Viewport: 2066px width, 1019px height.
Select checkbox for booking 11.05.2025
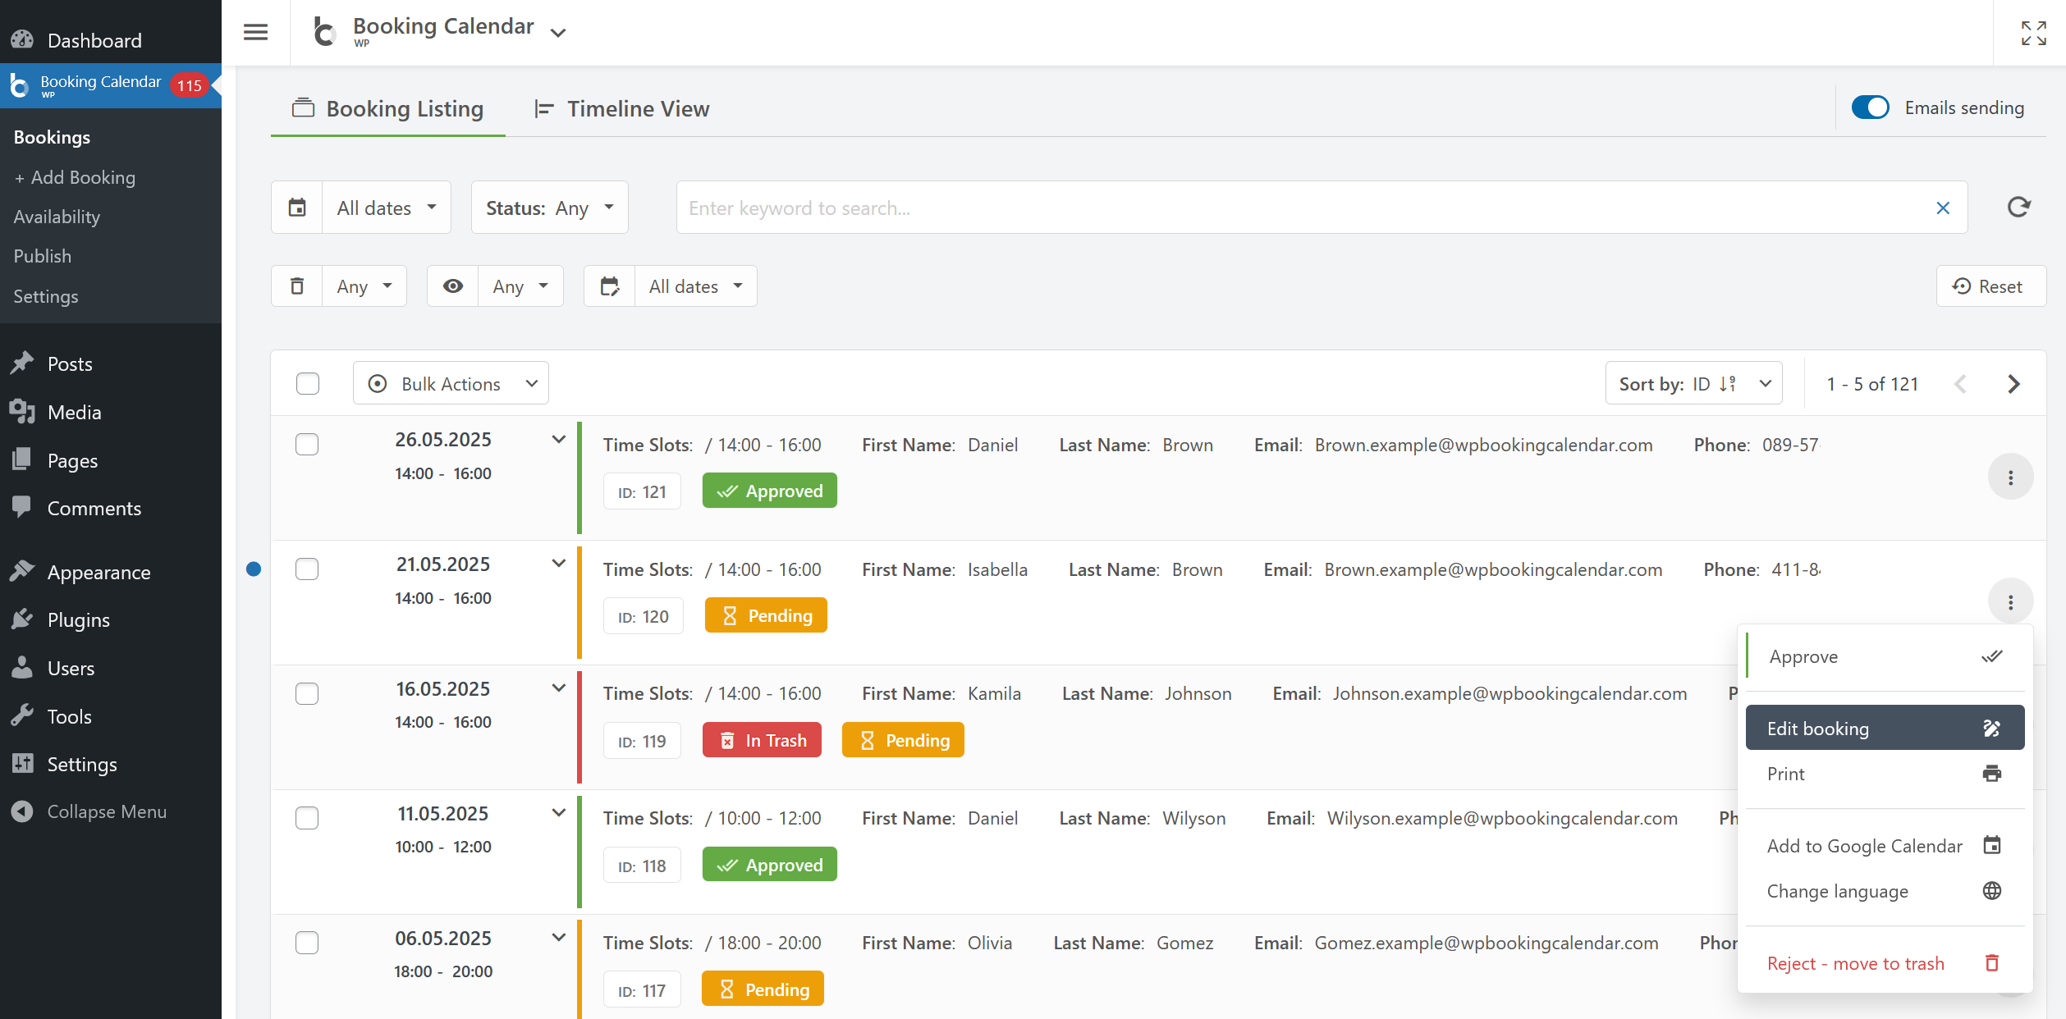(307, 818)
